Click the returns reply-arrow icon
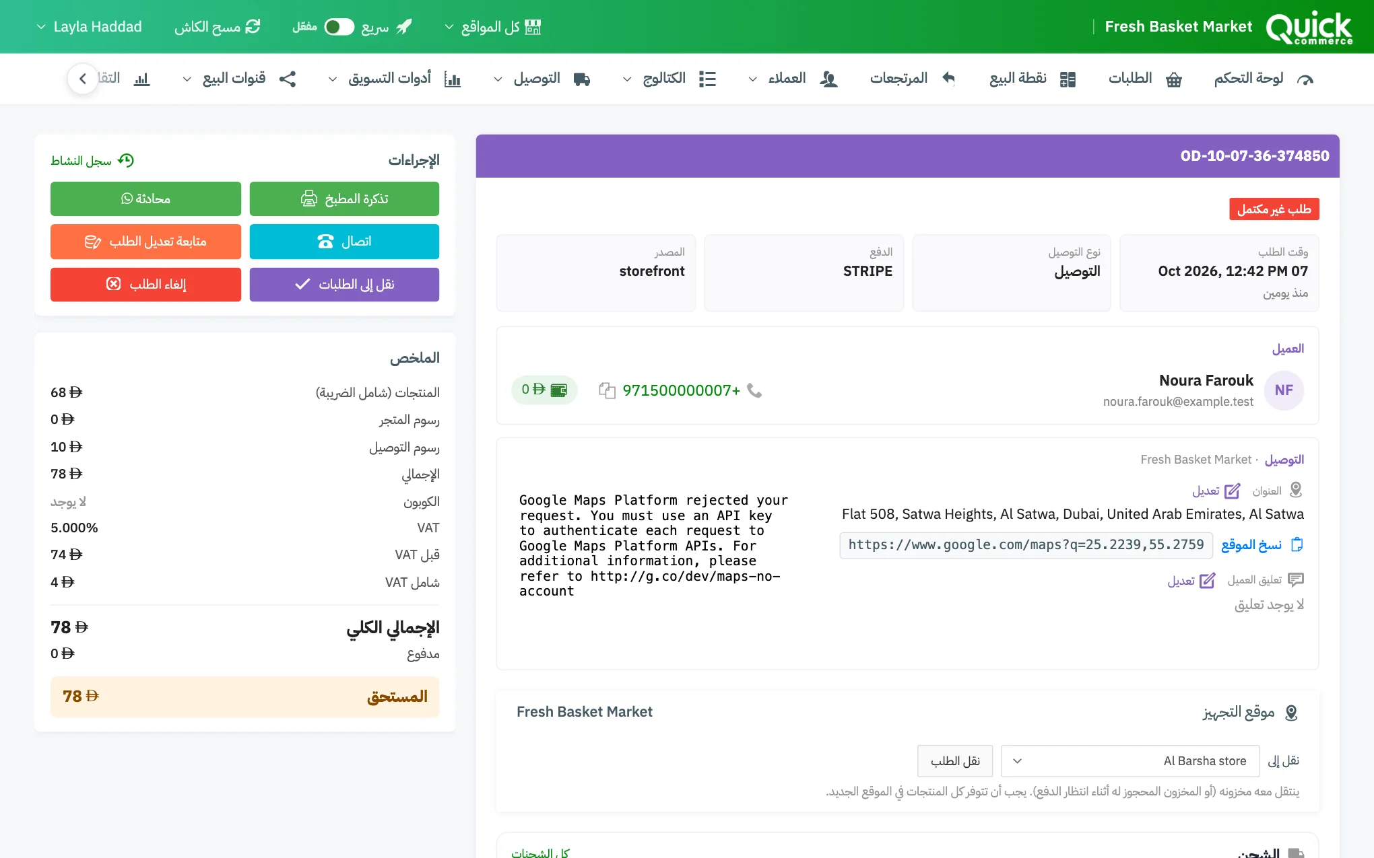Screen dimensions: 1374x858 tap(948, 79)
